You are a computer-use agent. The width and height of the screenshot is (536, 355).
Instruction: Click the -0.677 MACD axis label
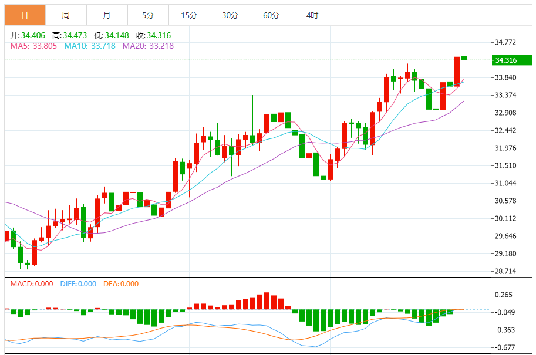504,347
